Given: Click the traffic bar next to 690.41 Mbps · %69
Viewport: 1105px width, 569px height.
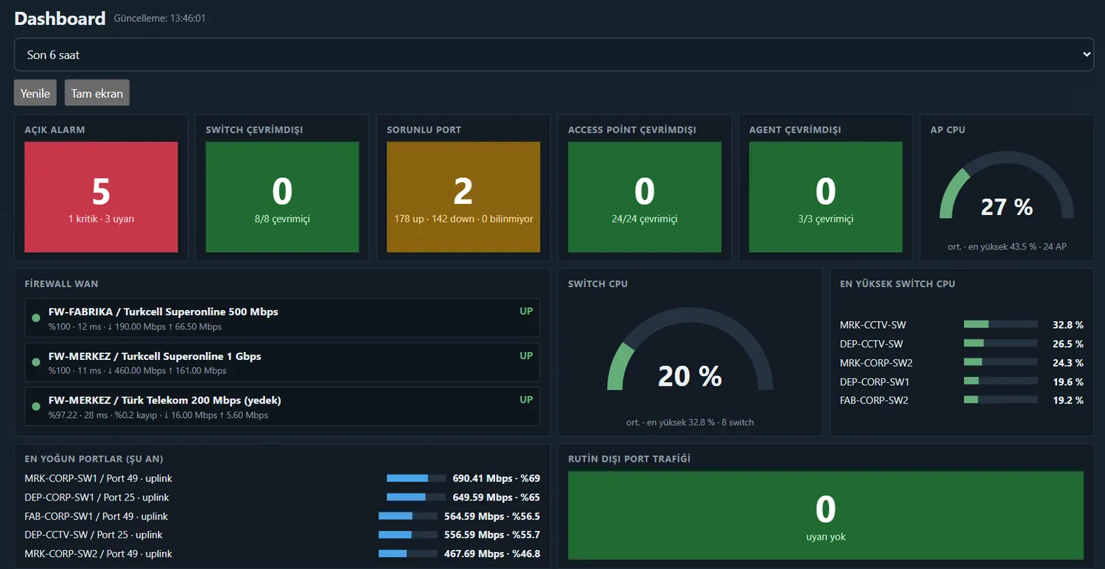Looking at the screenshot, I should tap(416, 478).
